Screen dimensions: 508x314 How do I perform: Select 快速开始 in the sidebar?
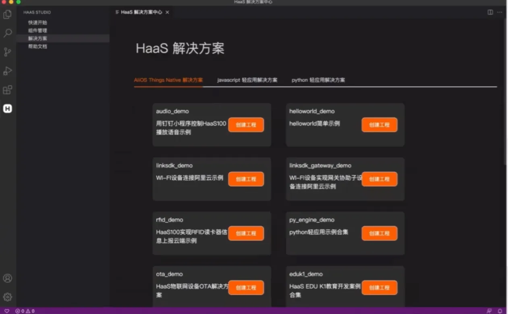point(37,23)
